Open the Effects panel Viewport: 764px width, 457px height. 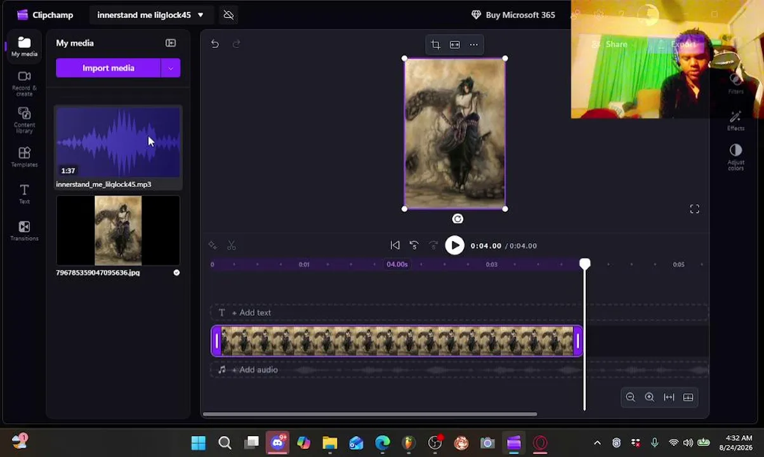735,121
